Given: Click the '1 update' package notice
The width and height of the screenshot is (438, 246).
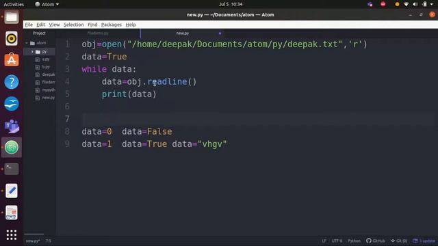Looking at the screenshot, I should (424, 241).
